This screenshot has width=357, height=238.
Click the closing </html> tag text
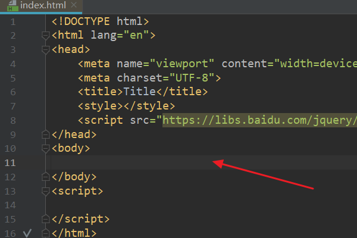[x=74, y=233]
